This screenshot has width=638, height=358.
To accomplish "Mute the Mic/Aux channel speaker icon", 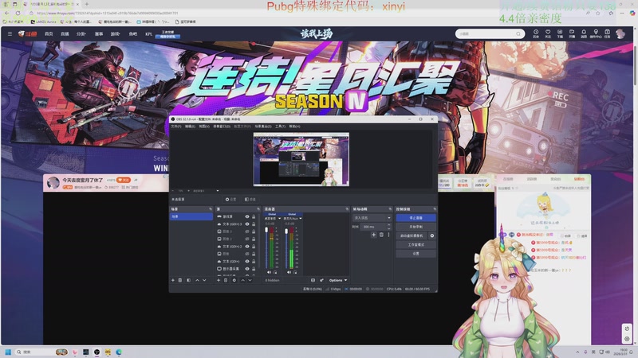I will tap(289, 272).
